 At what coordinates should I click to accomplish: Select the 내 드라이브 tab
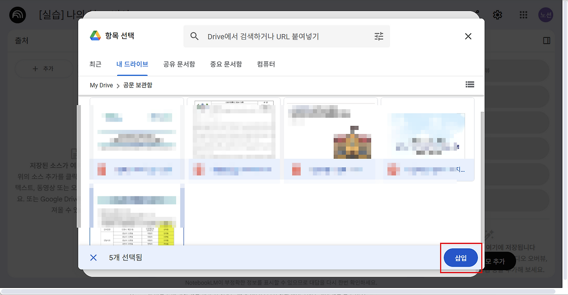(x=132, y=64)
